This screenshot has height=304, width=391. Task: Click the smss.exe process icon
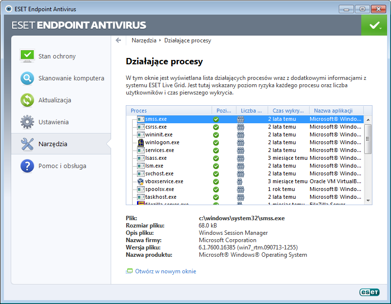141,119
